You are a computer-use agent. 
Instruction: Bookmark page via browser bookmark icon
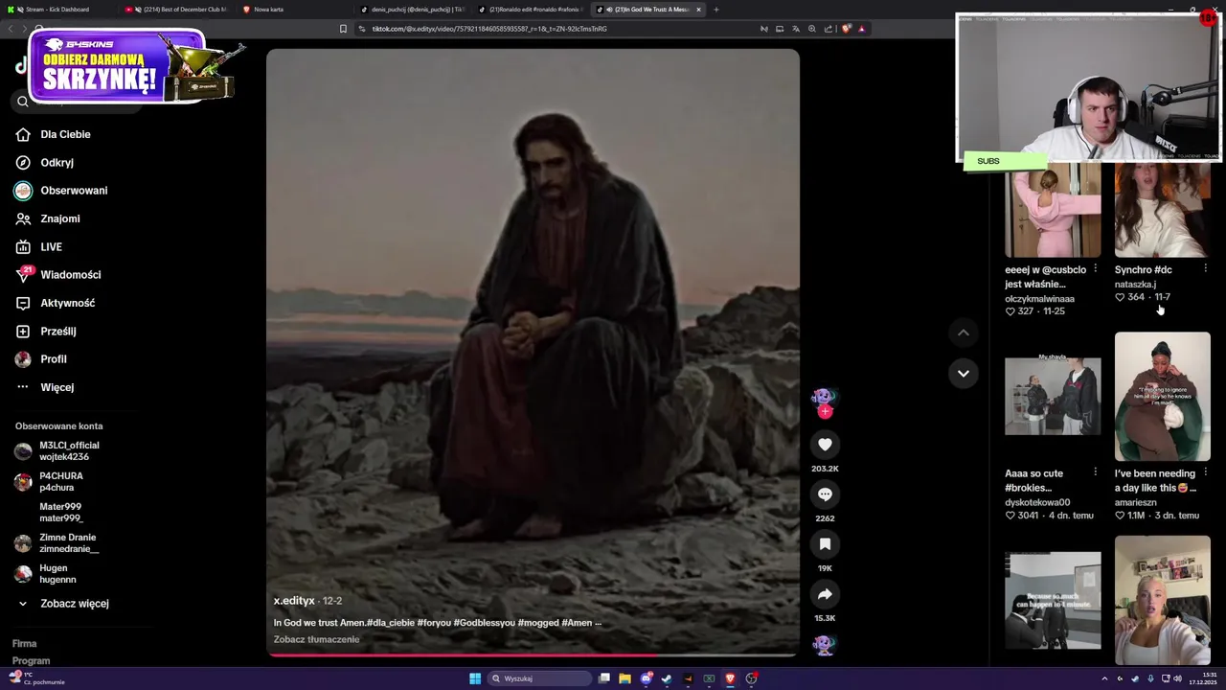pyautogui.click(x=343, y=29)
